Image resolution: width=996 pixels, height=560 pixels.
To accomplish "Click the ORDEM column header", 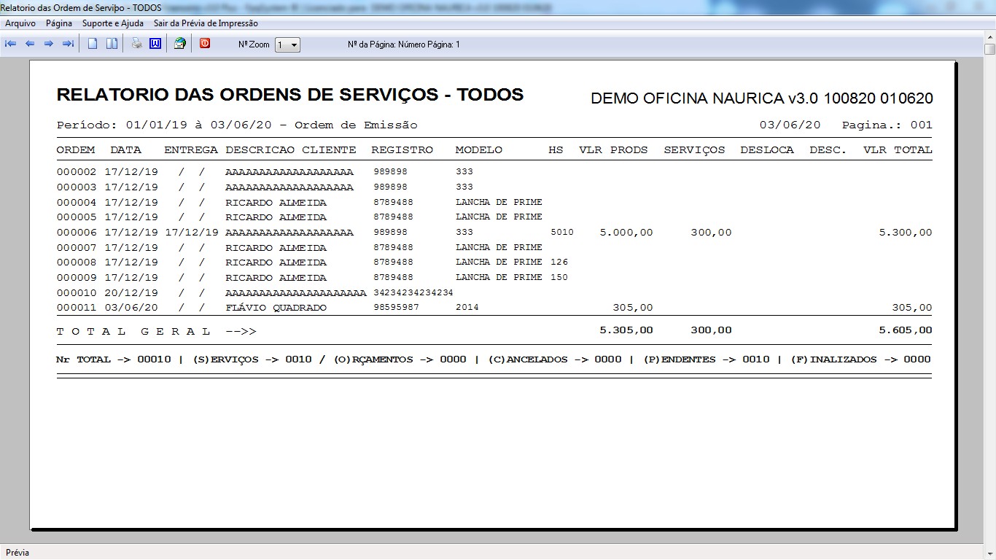I will pyautogui.click(x=76, y=149).
